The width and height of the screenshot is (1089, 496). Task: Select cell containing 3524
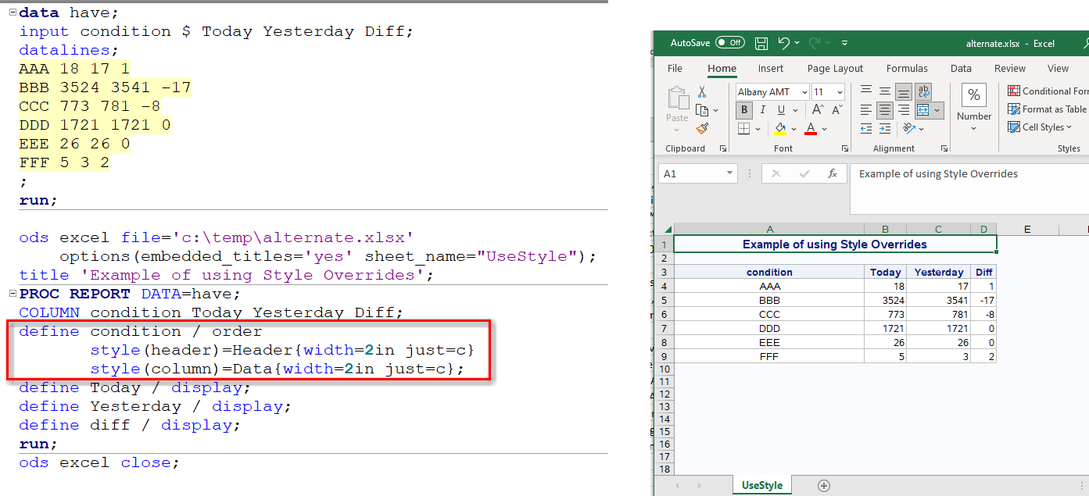[x=885, y=300]
